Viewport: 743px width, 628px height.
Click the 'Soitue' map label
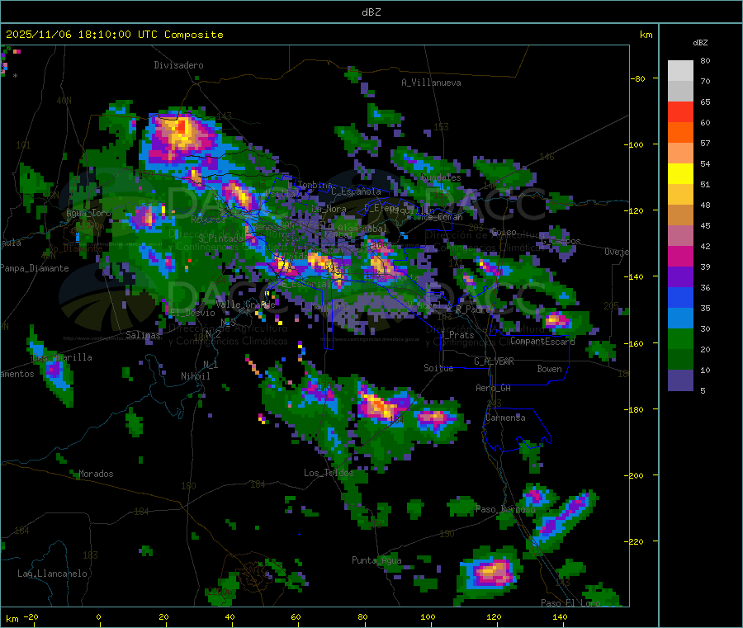[438, 368]
